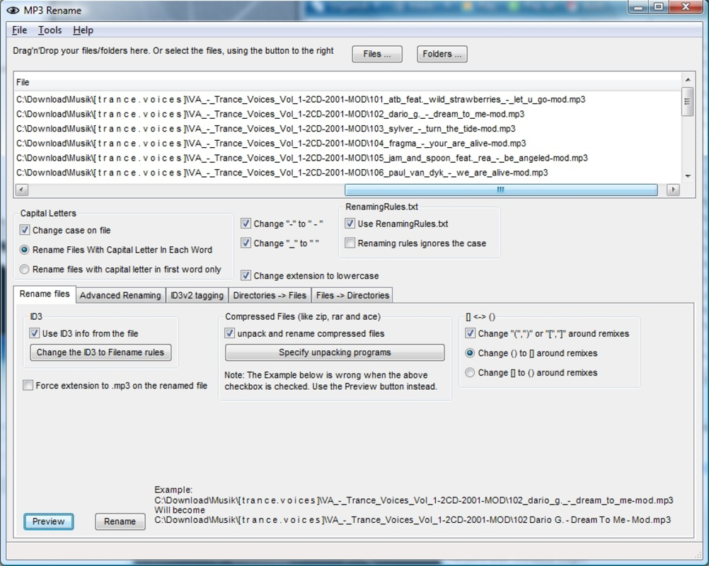Screen dimensions: 709x566
Task: Toggle Change "(",")" or "[","]" around remixes
Action: [471, 333]
